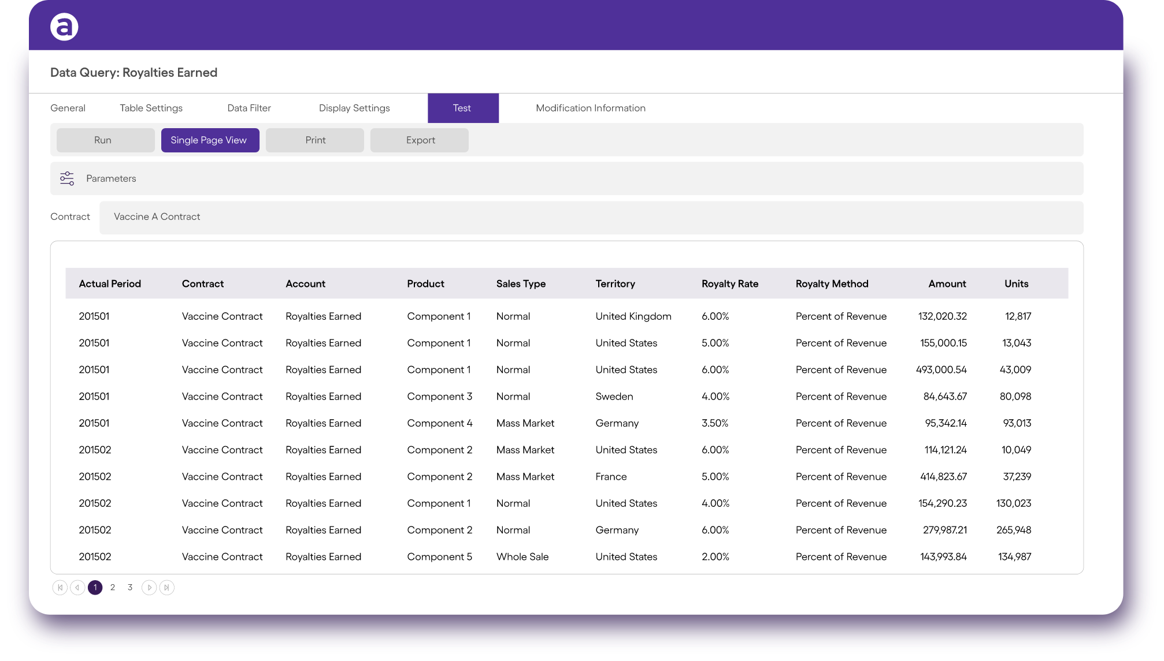
Task: Jump to last page arrow icon
Action: 167,588
